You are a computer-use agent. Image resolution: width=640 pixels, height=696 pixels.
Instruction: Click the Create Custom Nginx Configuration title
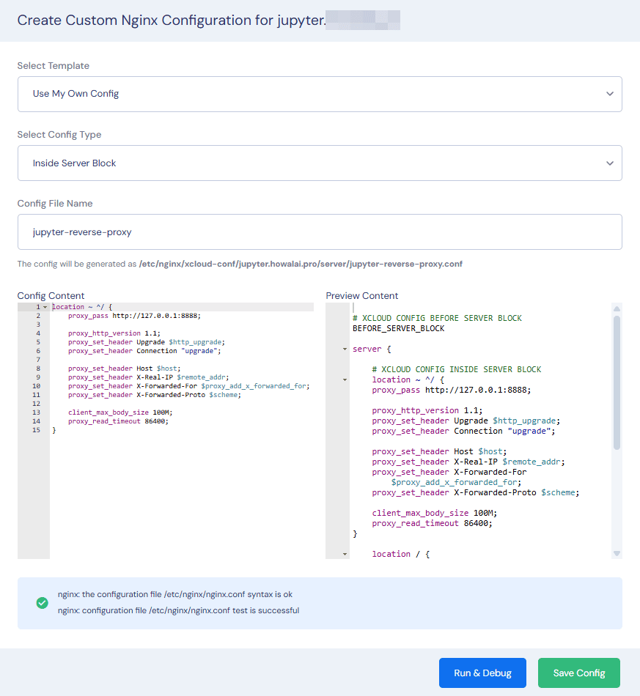(172, 21)
